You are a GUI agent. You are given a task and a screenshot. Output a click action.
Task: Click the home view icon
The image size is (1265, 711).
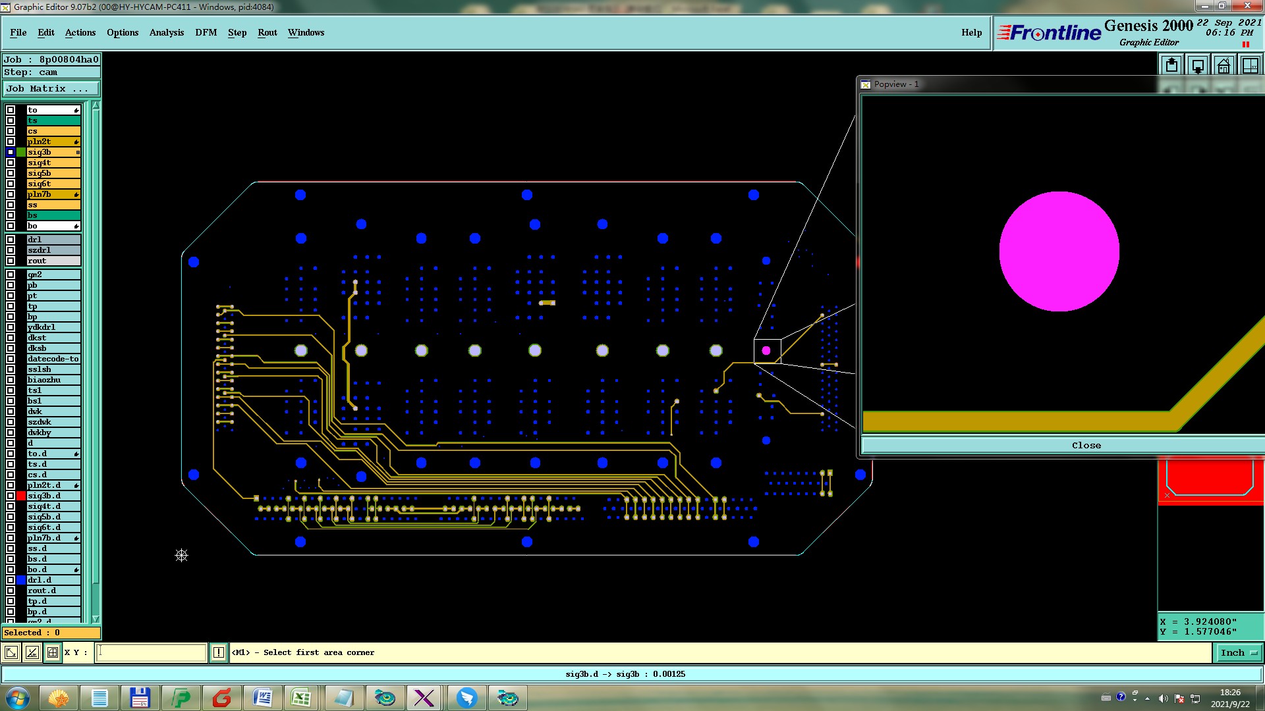point(1223,66)
